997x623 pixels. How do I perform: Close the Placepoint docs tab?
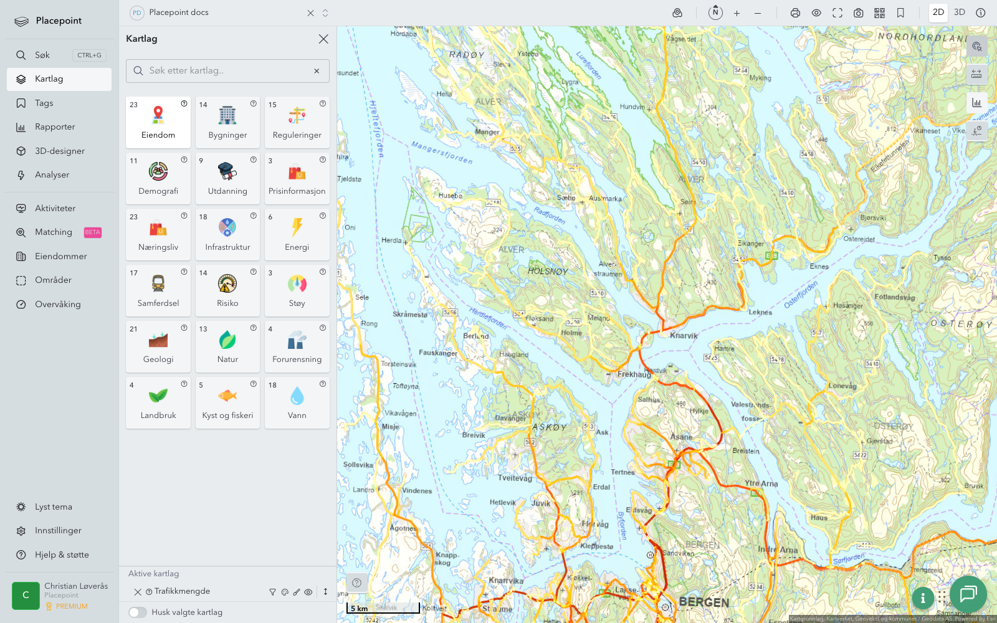pos(310,12)
